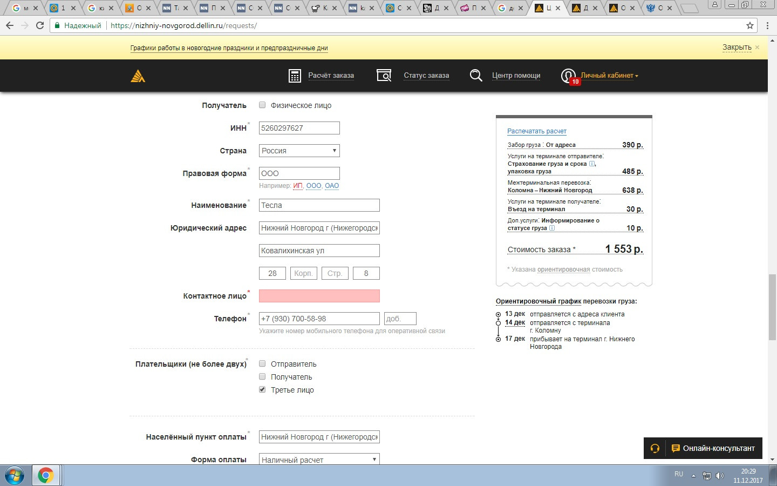Open the Страна dropdown showing Россия
777x486 pixels.
[x=299, y=151]
